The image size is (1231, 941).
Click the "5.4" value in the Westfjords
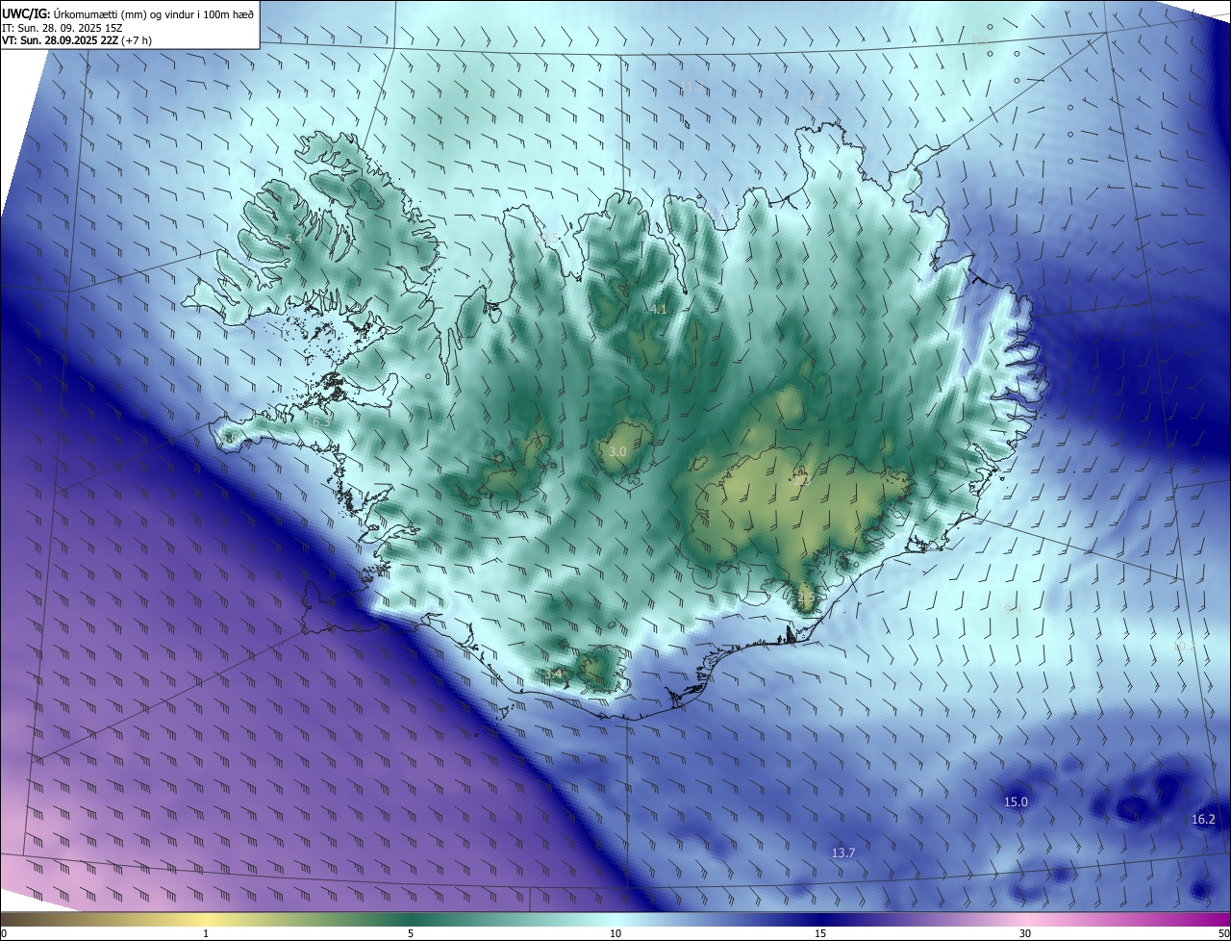(x=293, y=238)
